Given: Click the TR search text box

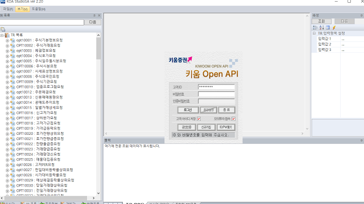Looking at the screenshot, I should pyautogui.click(x=42, y=22).
